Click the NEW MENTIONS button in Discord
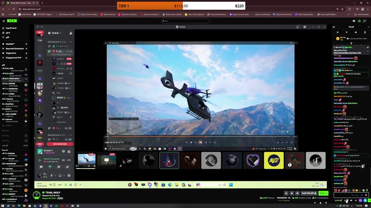Viewport: 371px width, 208px height. [60, 144]
